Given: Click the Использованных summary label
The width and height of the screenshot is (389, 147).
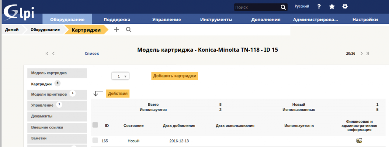Looking at the screenshot, I should tap(299, 110).
